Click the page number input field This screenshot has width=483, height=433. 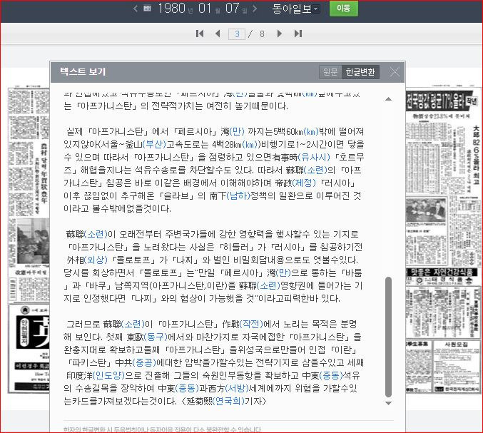tap(236, 34)
